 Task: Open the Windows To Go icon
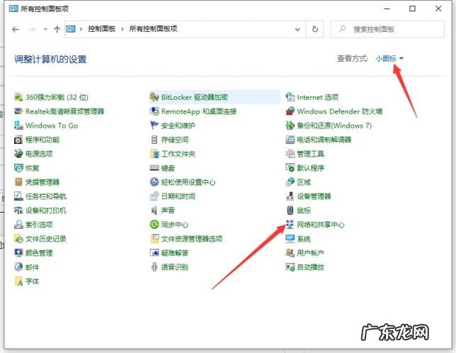coord(18,125)
